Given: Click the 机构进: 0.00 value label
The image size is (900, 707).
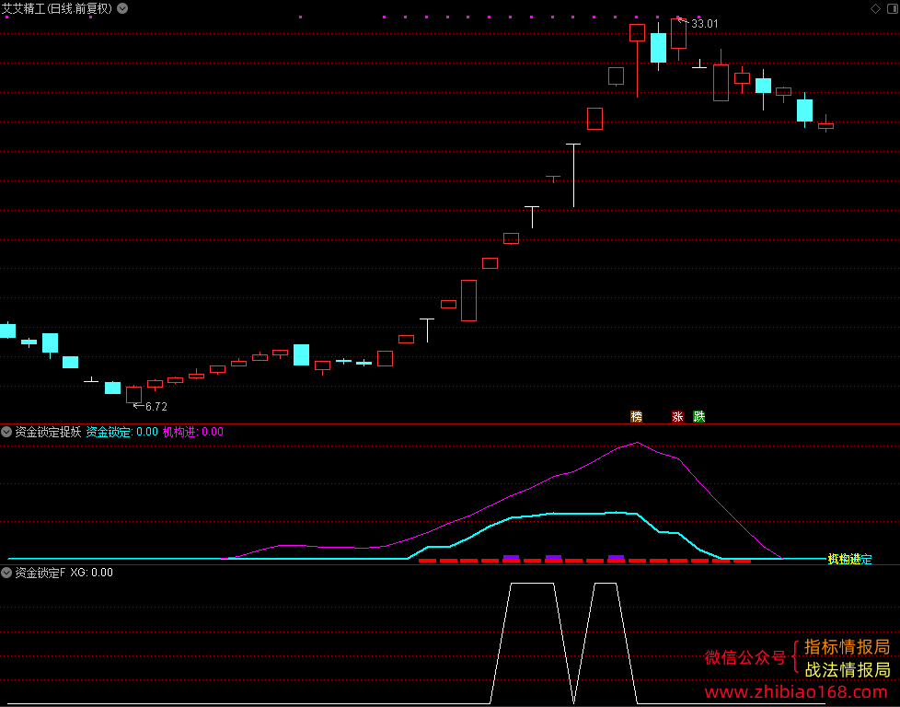Looking at the screenshot, I should (x=193, y=432).
